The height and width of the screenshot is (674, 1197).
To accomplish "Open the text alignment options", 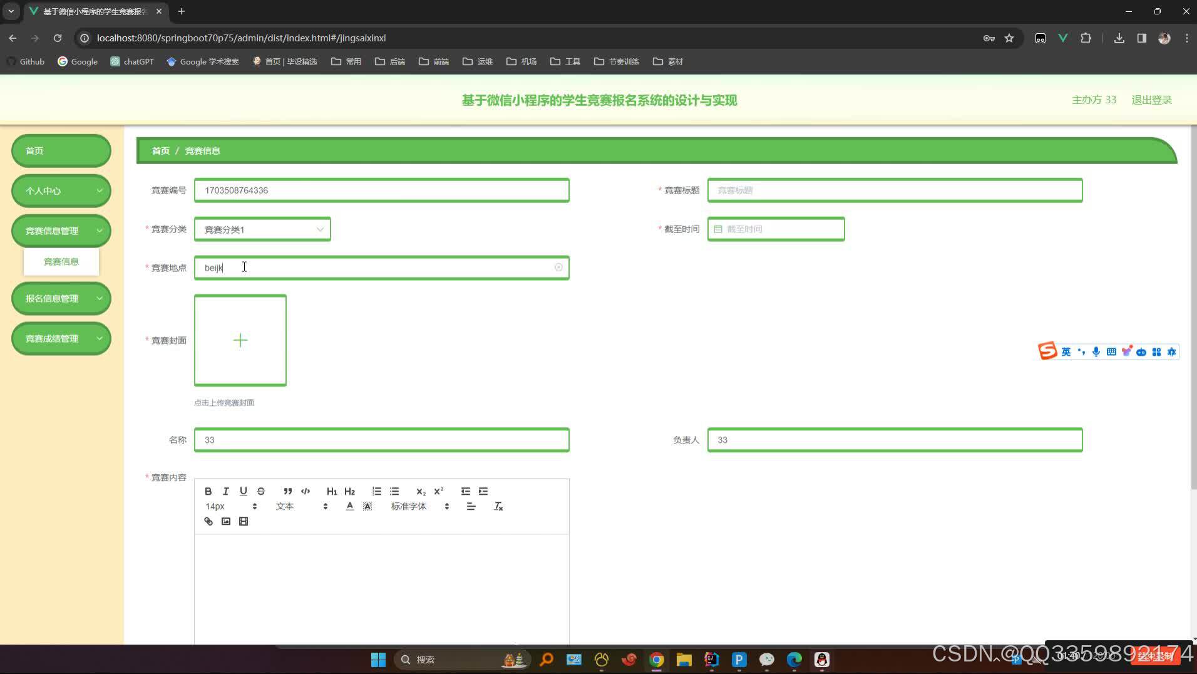I will pyautogui.click(x=471, y=506).
